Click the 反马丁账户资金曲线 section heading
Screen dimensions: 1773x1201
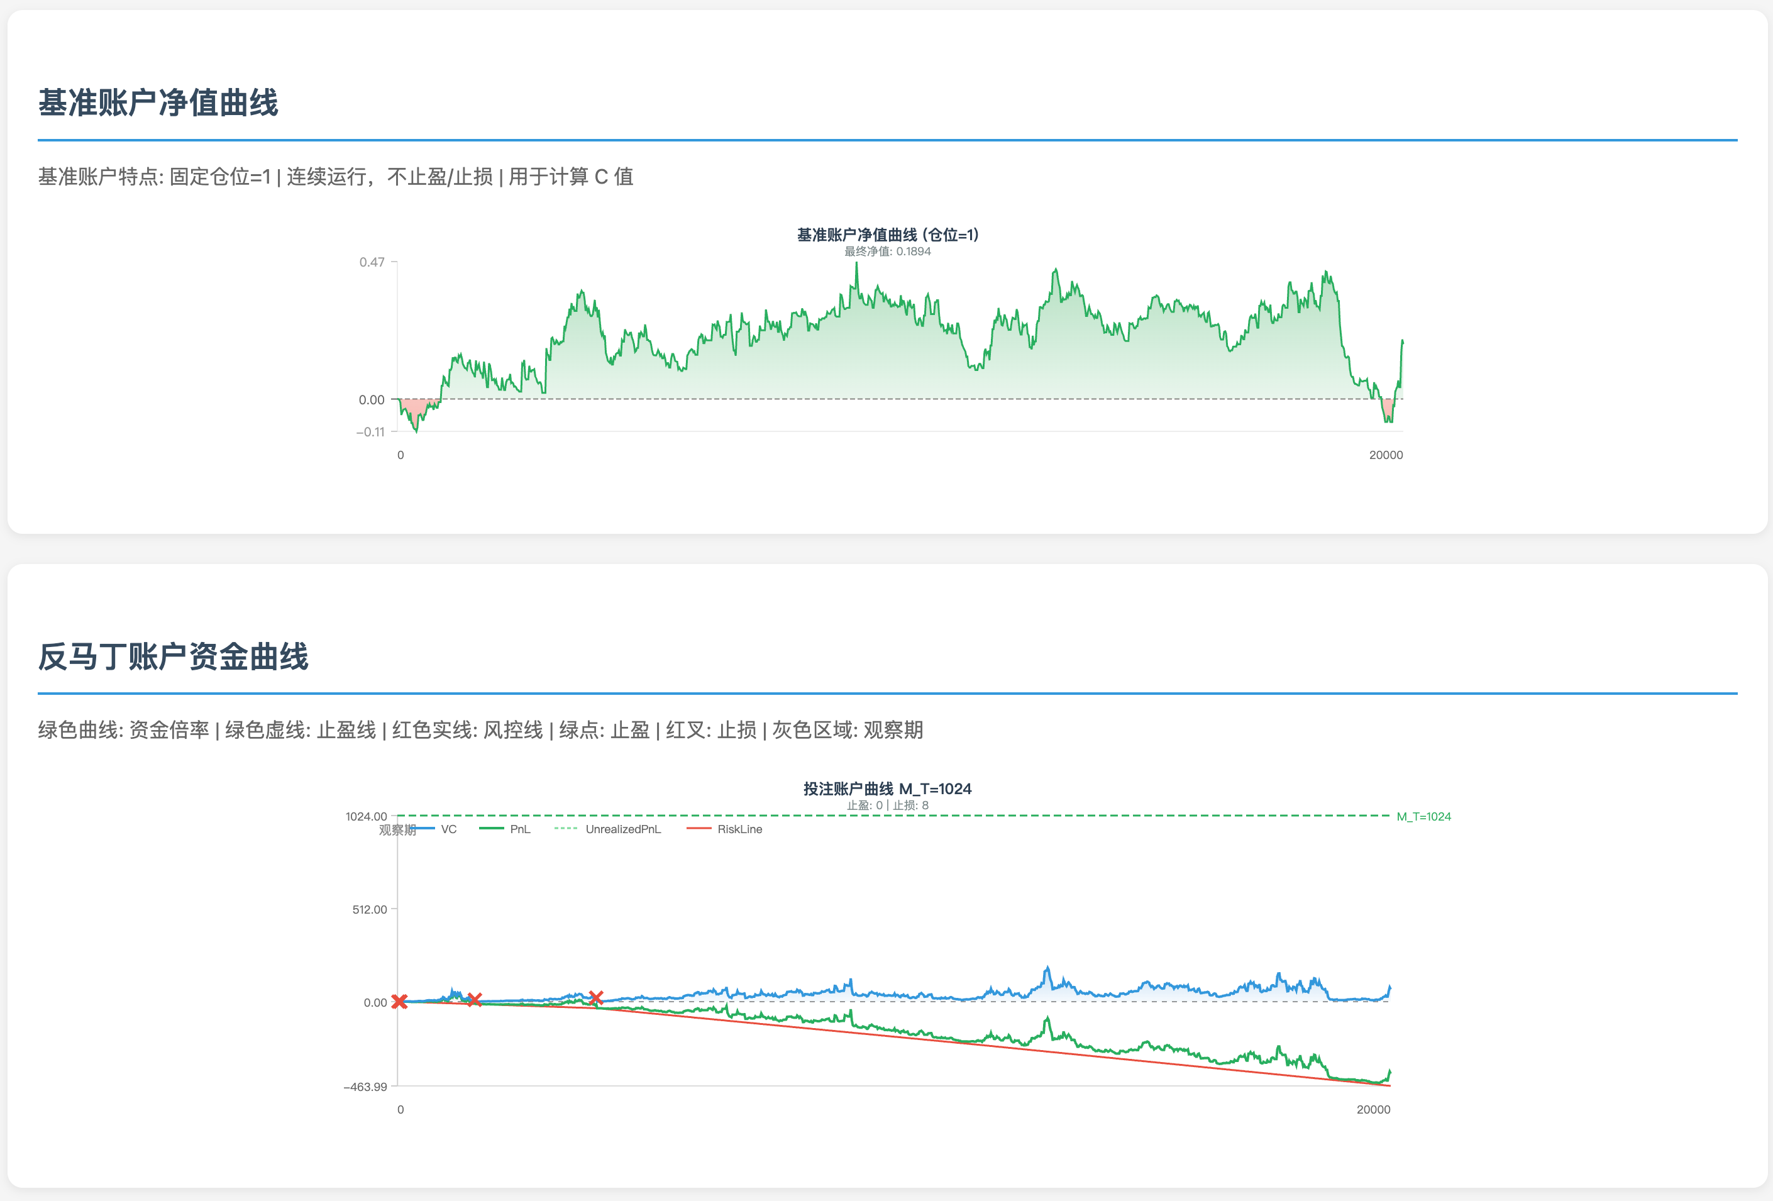pyautogui.click(x=173, y=657)
